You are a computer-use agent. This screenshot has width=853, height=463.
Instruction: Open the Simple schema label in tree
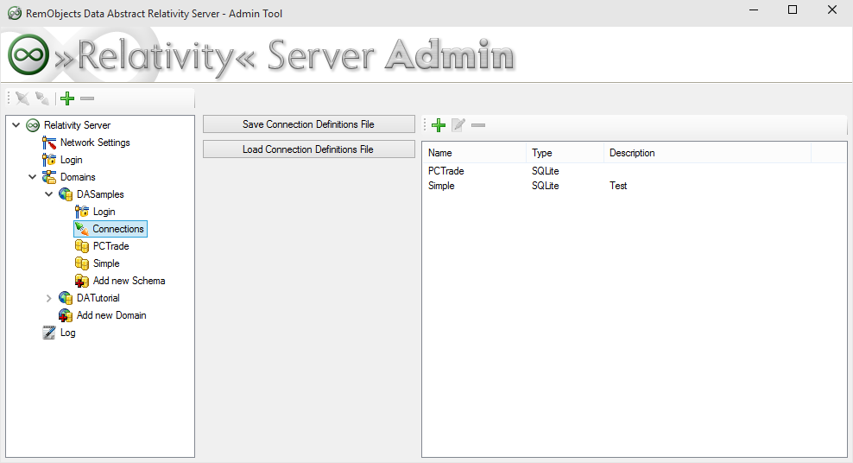tap(106, 263)
